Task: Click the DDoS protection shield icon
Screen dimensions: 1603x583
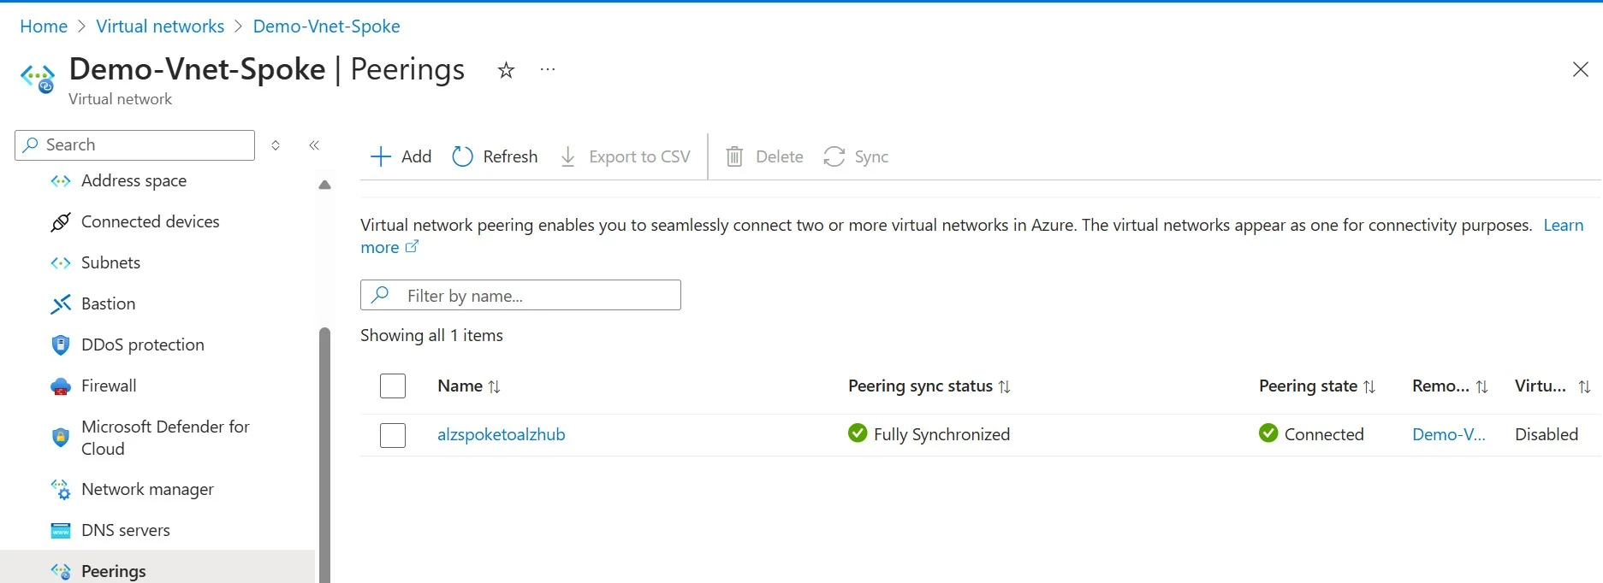Action: coord(61,344)
